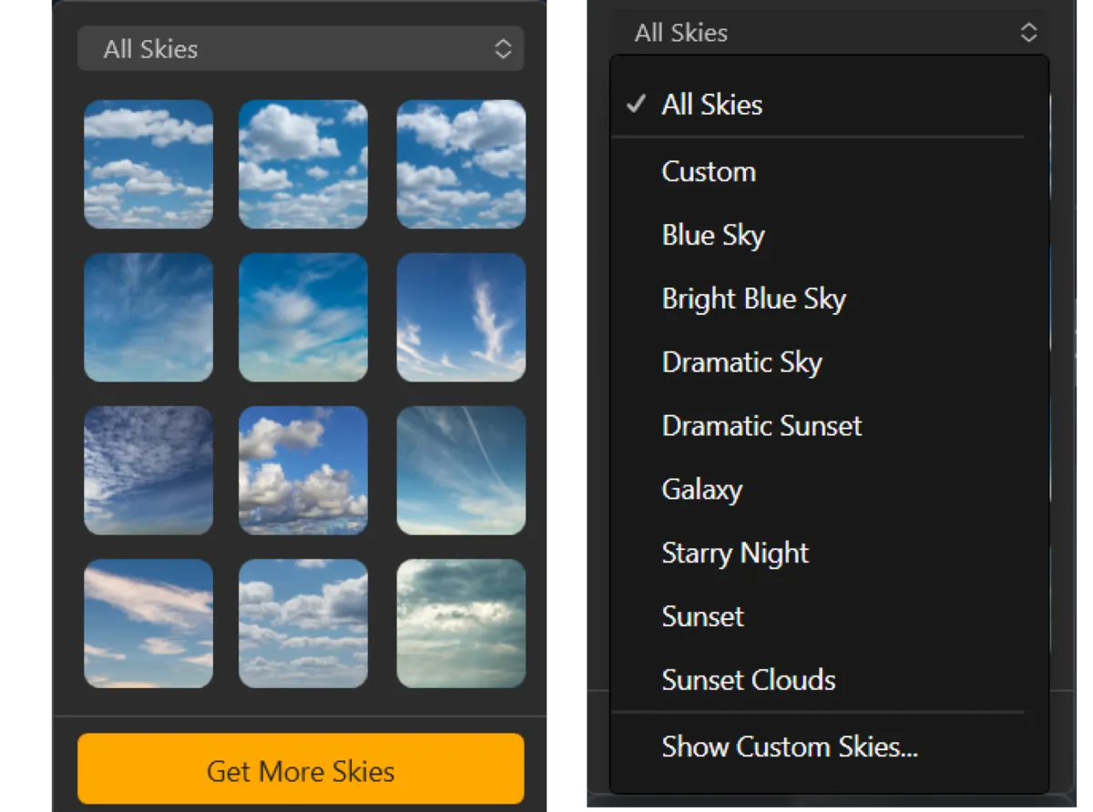Viewport: 1093px width, 812px height.
Task: Pick the wispy cirrus cloud sky preset
Action: pos(148,317)
